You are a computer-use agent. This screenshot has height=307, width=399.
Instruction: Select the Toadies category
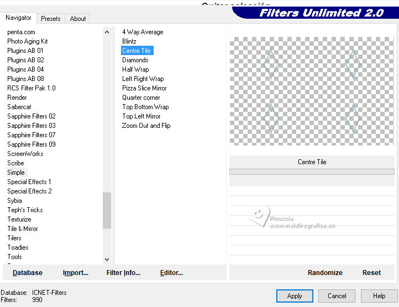tap(18, 247)
